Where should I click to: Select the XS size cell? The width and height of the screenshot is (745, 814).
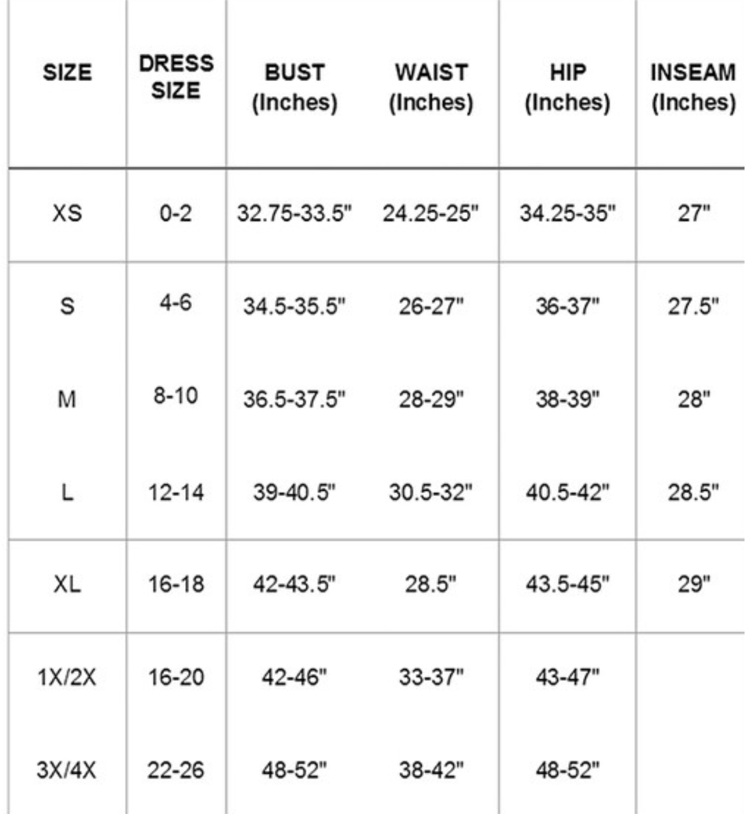[67, 214]
